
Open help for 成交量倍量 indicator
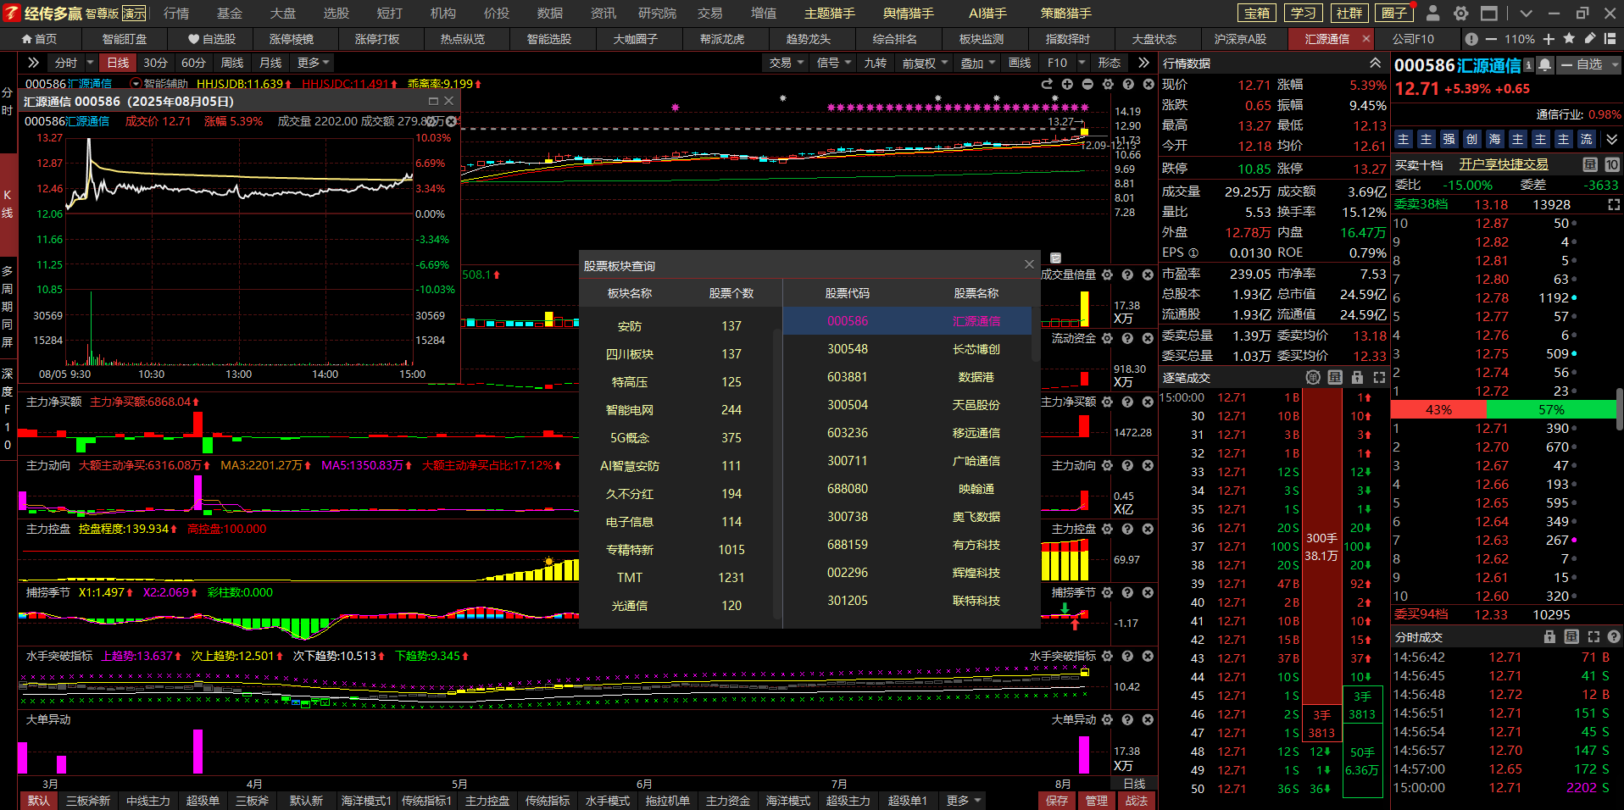[x=1127, y=275]
